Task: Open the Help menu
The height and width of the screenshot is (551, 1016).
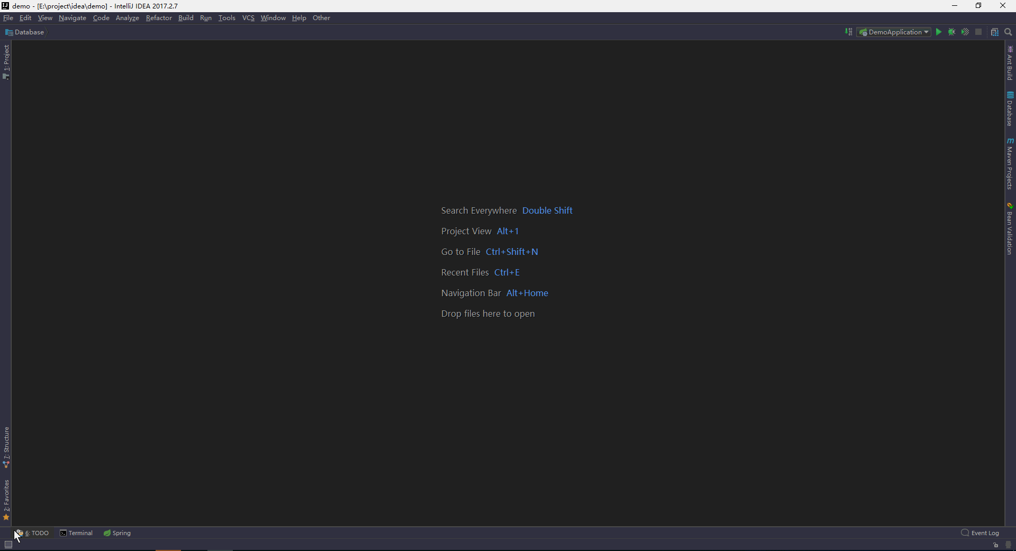Action: 299,18
